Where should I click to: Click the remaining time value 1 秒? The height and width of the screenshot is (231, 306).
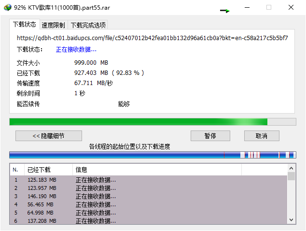pyautogui.click(x=80, y=93)
